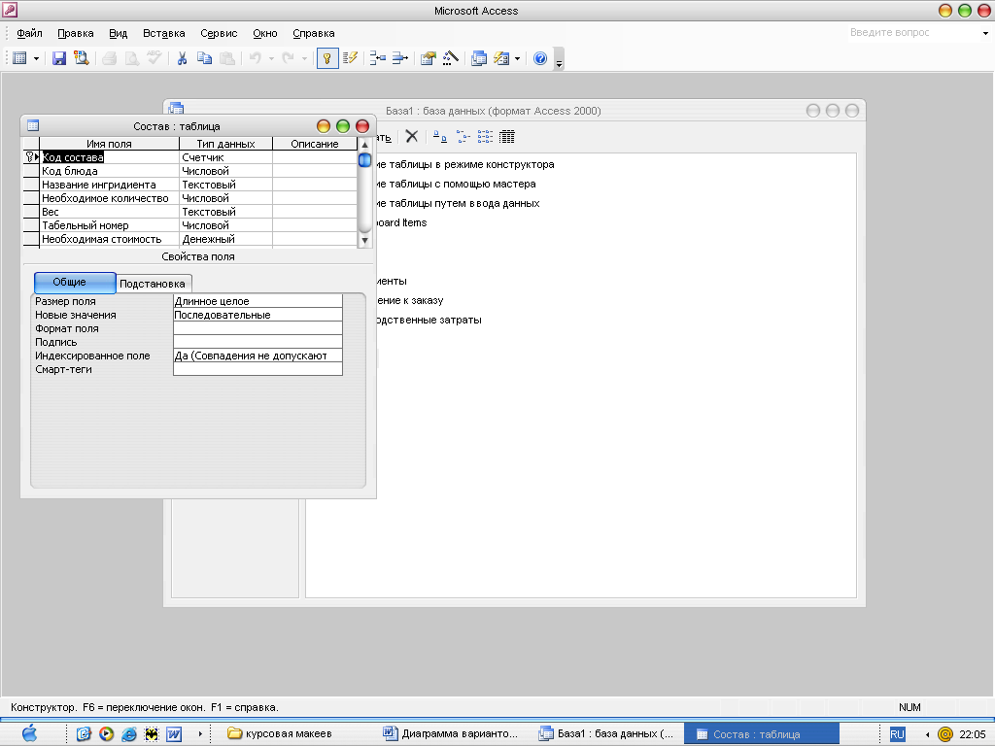Viewport: 995px width, 746px height.
Task: Open the Вид menu
Action: (x=118, y=33)
